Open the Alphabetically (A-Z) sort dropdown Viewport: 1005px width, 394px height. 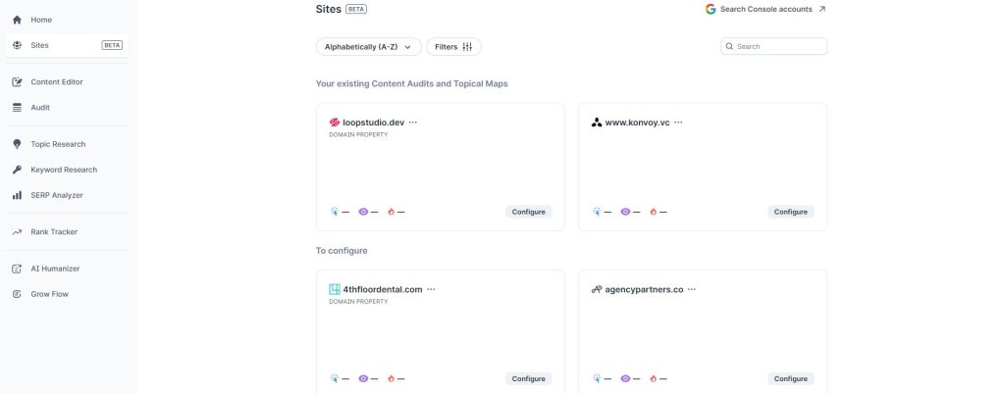coord(368,47)
